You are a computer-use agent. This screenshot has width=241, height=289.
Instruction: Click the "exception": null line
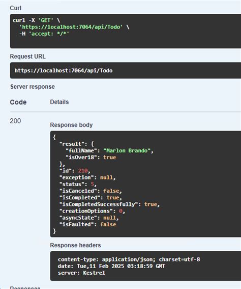coord(87,177)
